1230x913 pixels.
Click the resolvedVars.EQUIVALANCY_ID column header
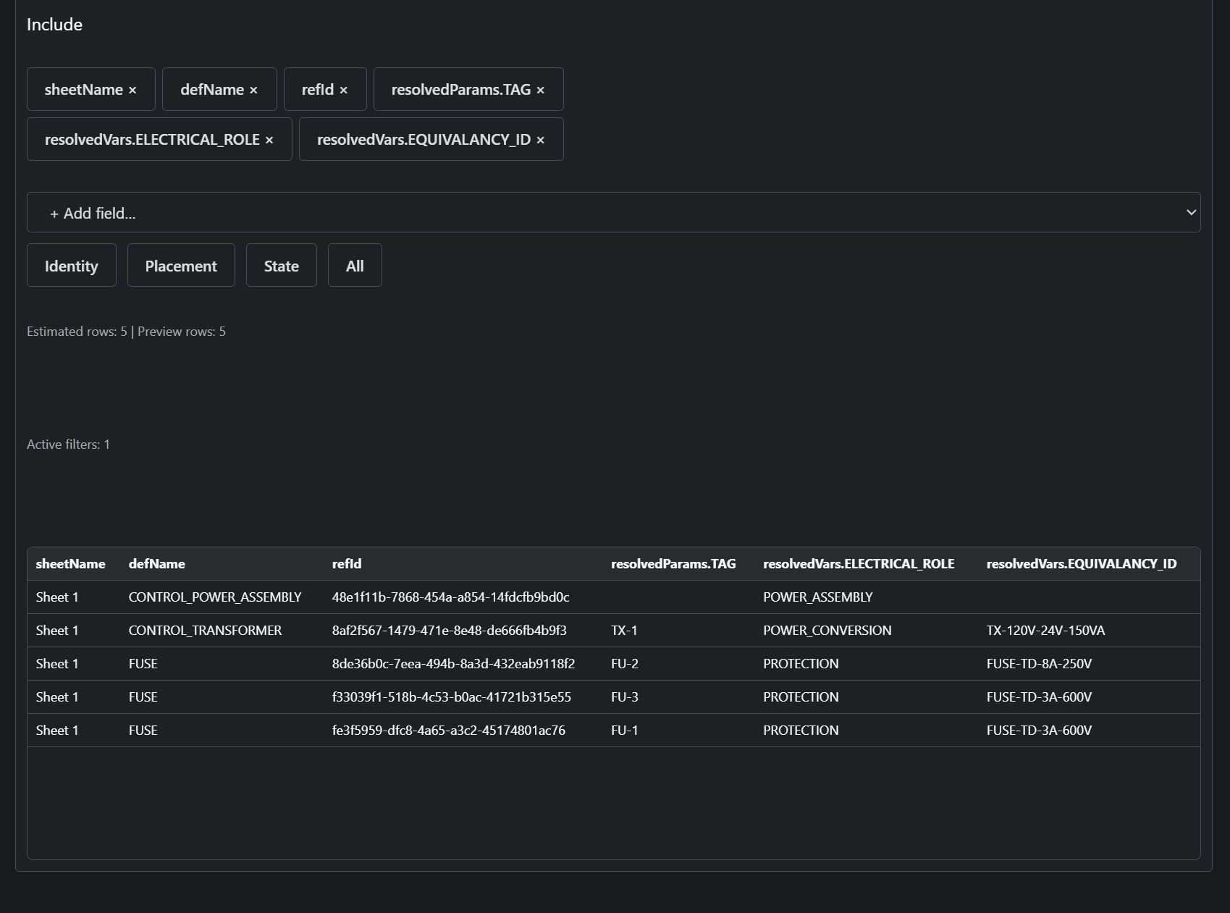[1082, 564]
